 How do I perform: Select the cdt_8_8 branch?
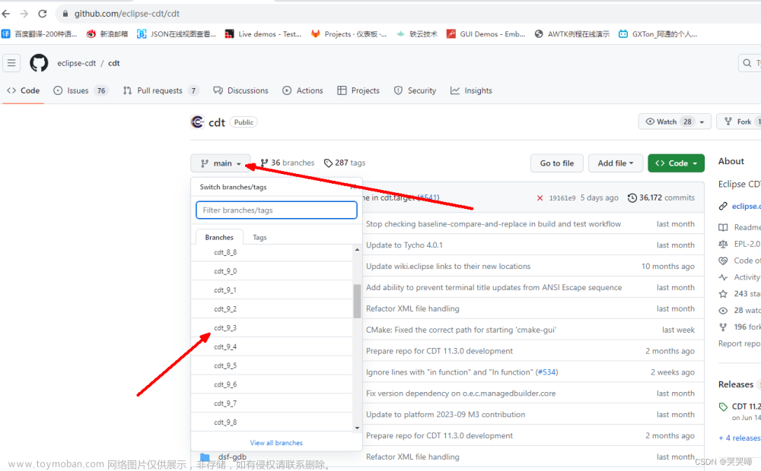[272, 252]
